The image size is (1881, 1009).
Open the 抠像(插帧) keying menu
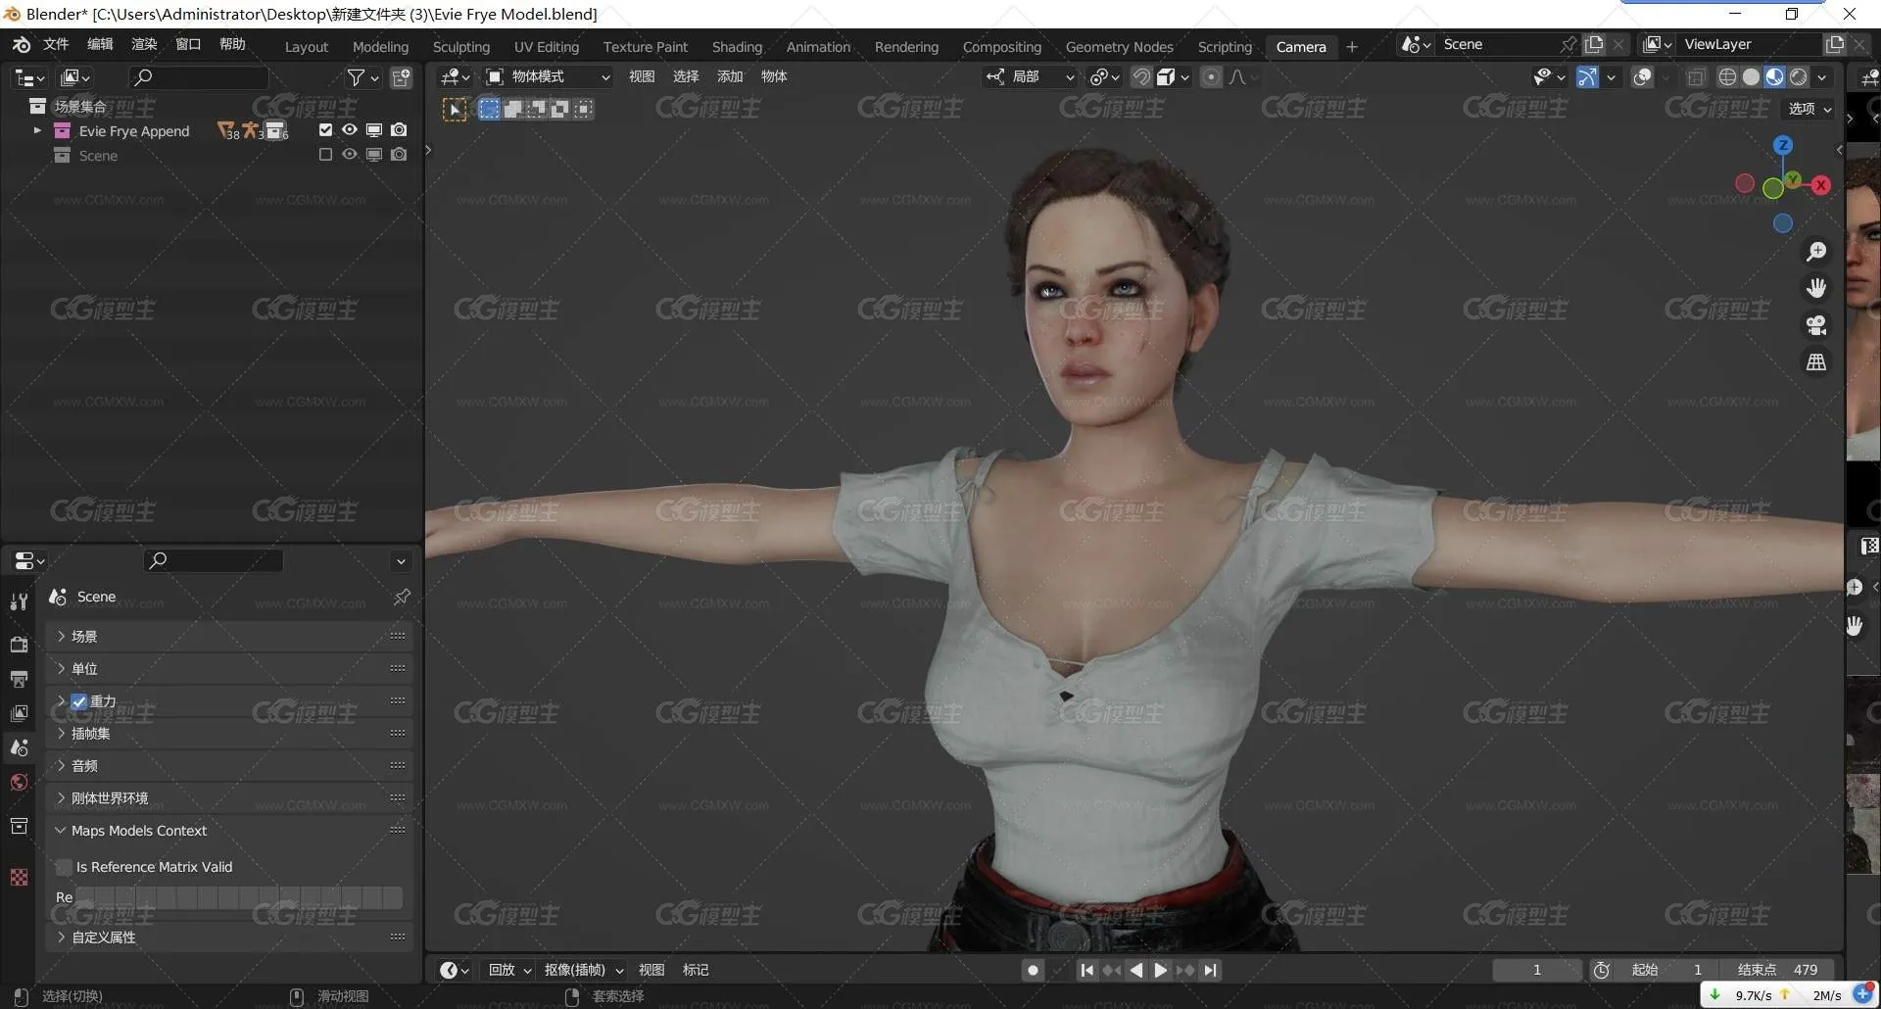[584, 970]
